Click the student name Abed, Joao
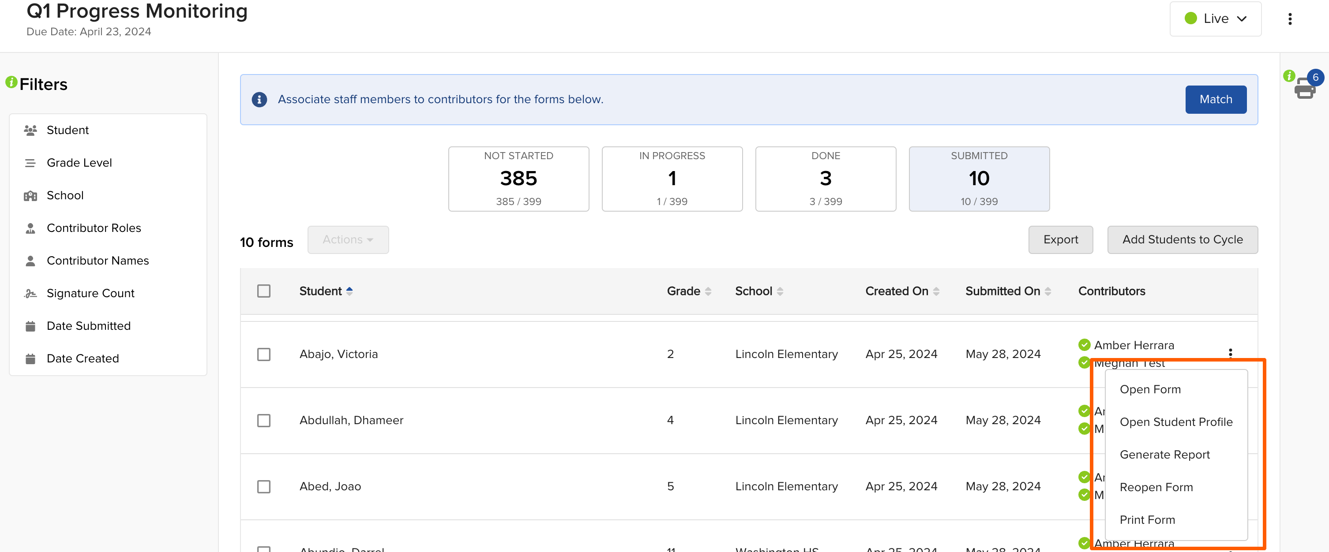 (x=330, y=486)
